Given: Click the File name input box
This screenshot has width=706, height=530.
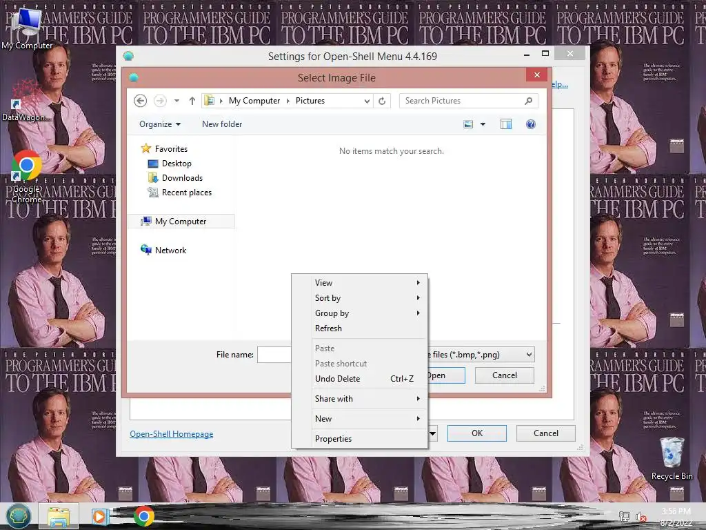Looking at the screenshot, I should point(274,355).
